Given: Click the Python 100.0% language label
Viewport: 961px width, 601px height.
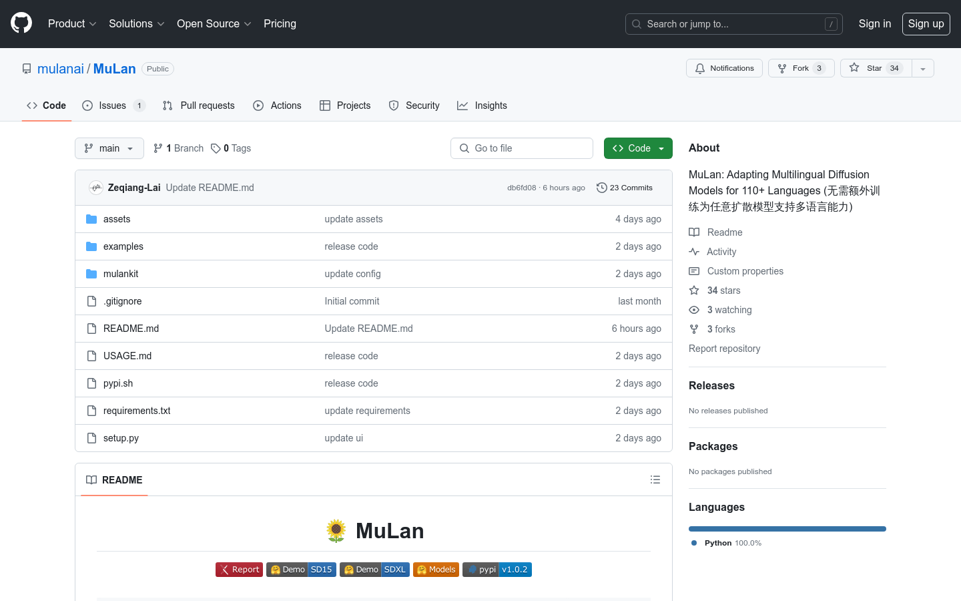Looking at the screenshot, I should coord(726,543).
